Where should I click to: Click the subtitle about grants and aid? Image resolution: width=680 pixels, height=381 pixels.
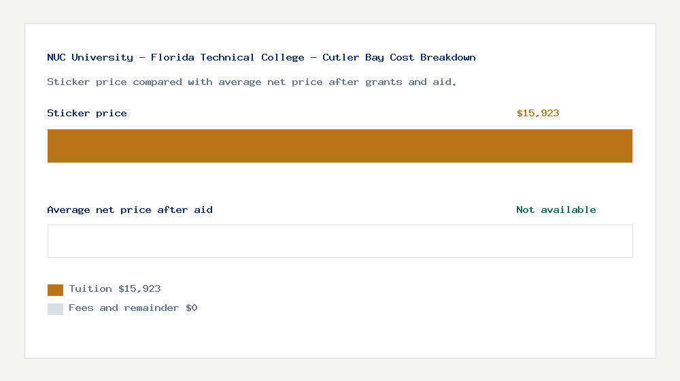point(252,82)
